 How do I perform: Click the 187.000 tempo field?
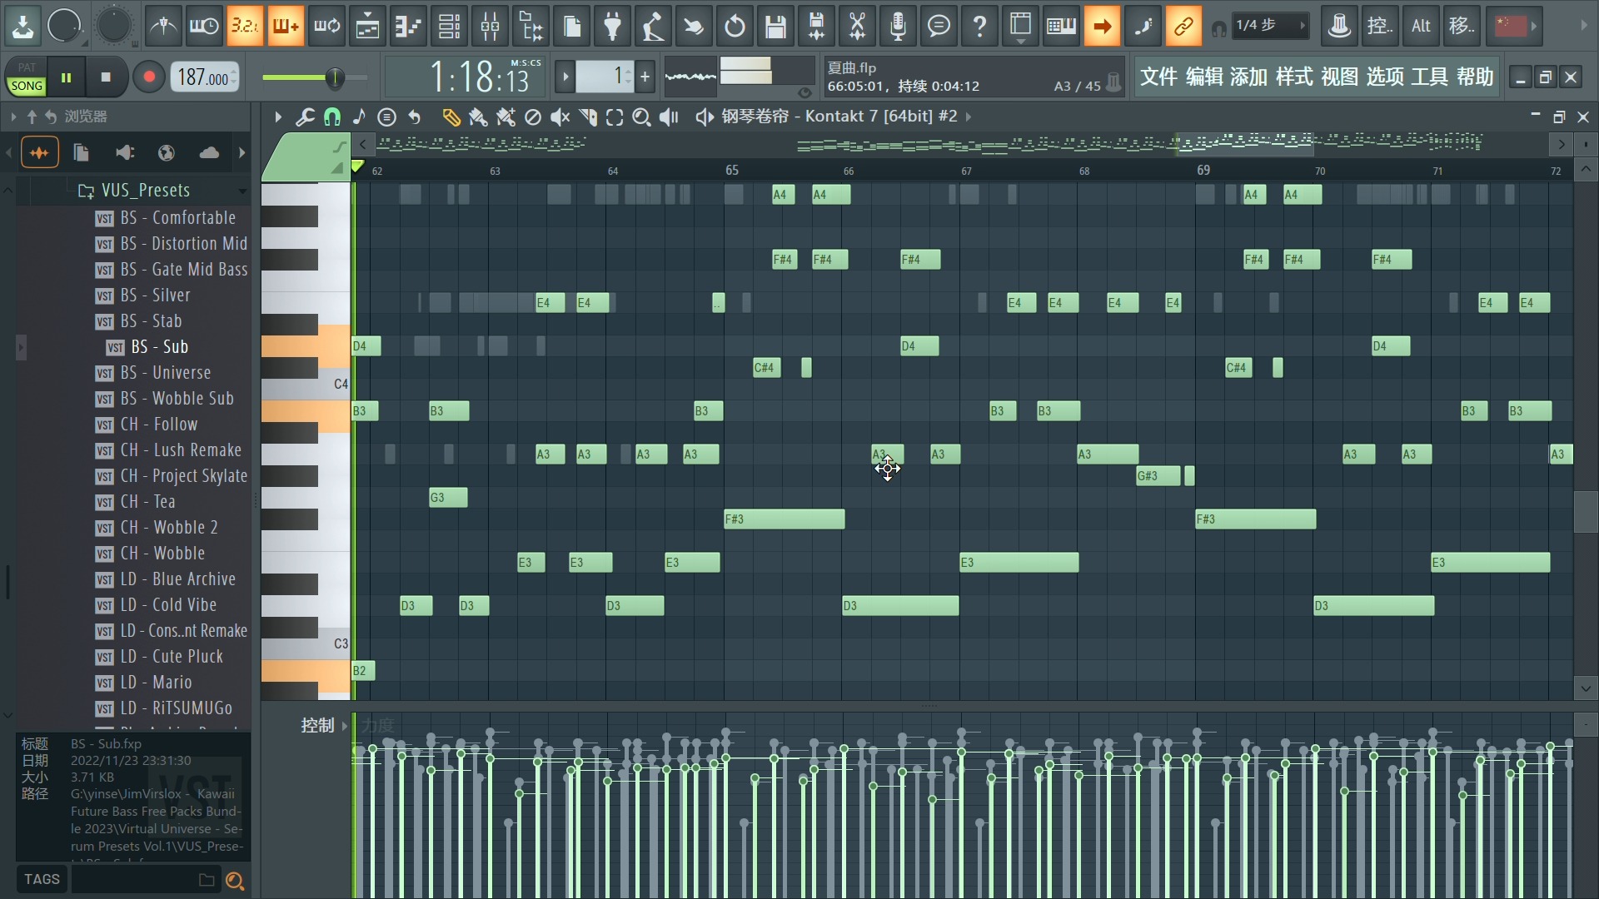coord(205,77)
